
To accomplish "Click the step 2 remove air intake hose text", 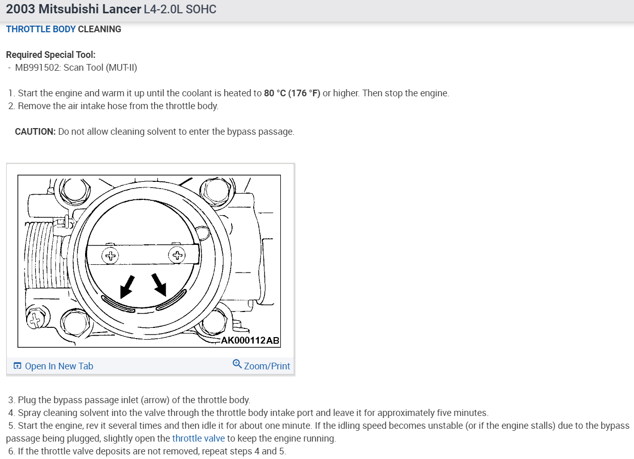I will pyautogui.click(x=113, y=106).
